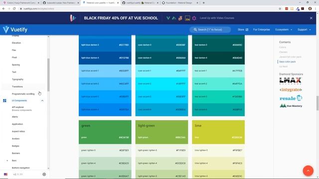Screen dimensions: 319x179
Task: Click the red scroll-to-top button
Action: [308, 171]
